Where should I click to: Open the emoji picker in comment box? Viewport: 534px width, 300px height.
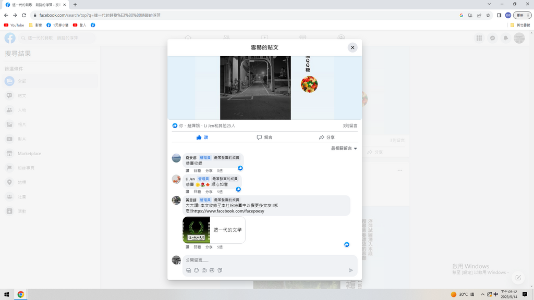tap(196, 270)
